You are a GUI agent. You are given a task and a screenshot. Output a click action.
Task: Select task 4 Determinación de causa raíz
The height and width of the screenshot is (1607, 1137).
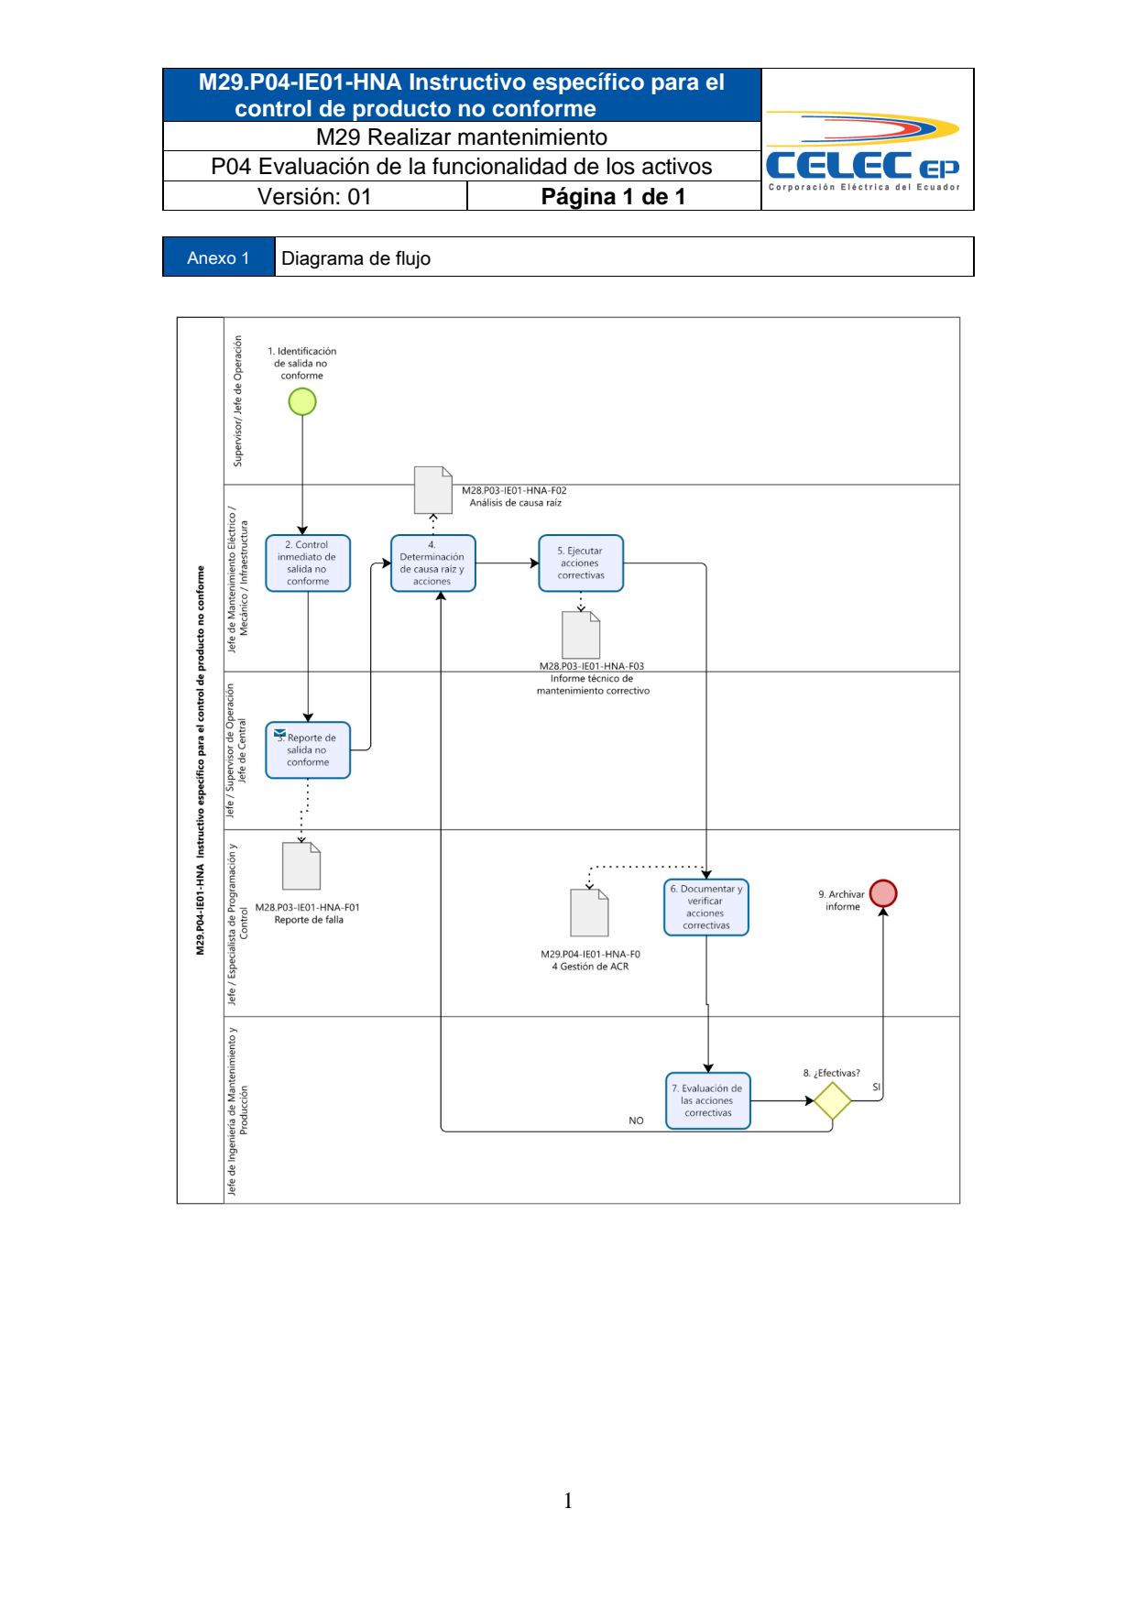click(x=432, y=563)
